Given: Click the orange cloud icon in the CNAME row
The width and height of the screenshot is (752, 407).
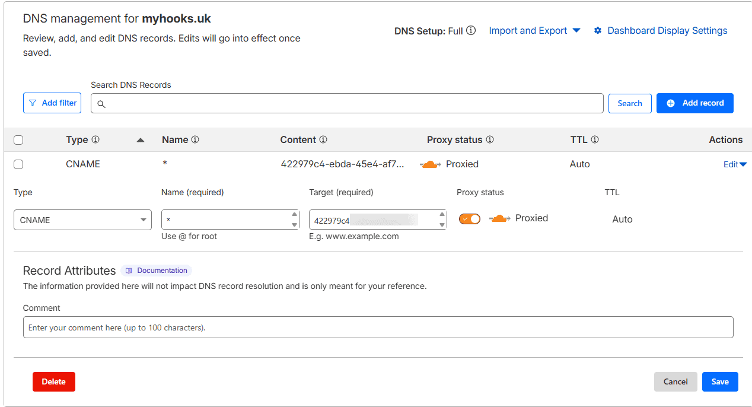Looking at the screenshot, I should [429, 164].
